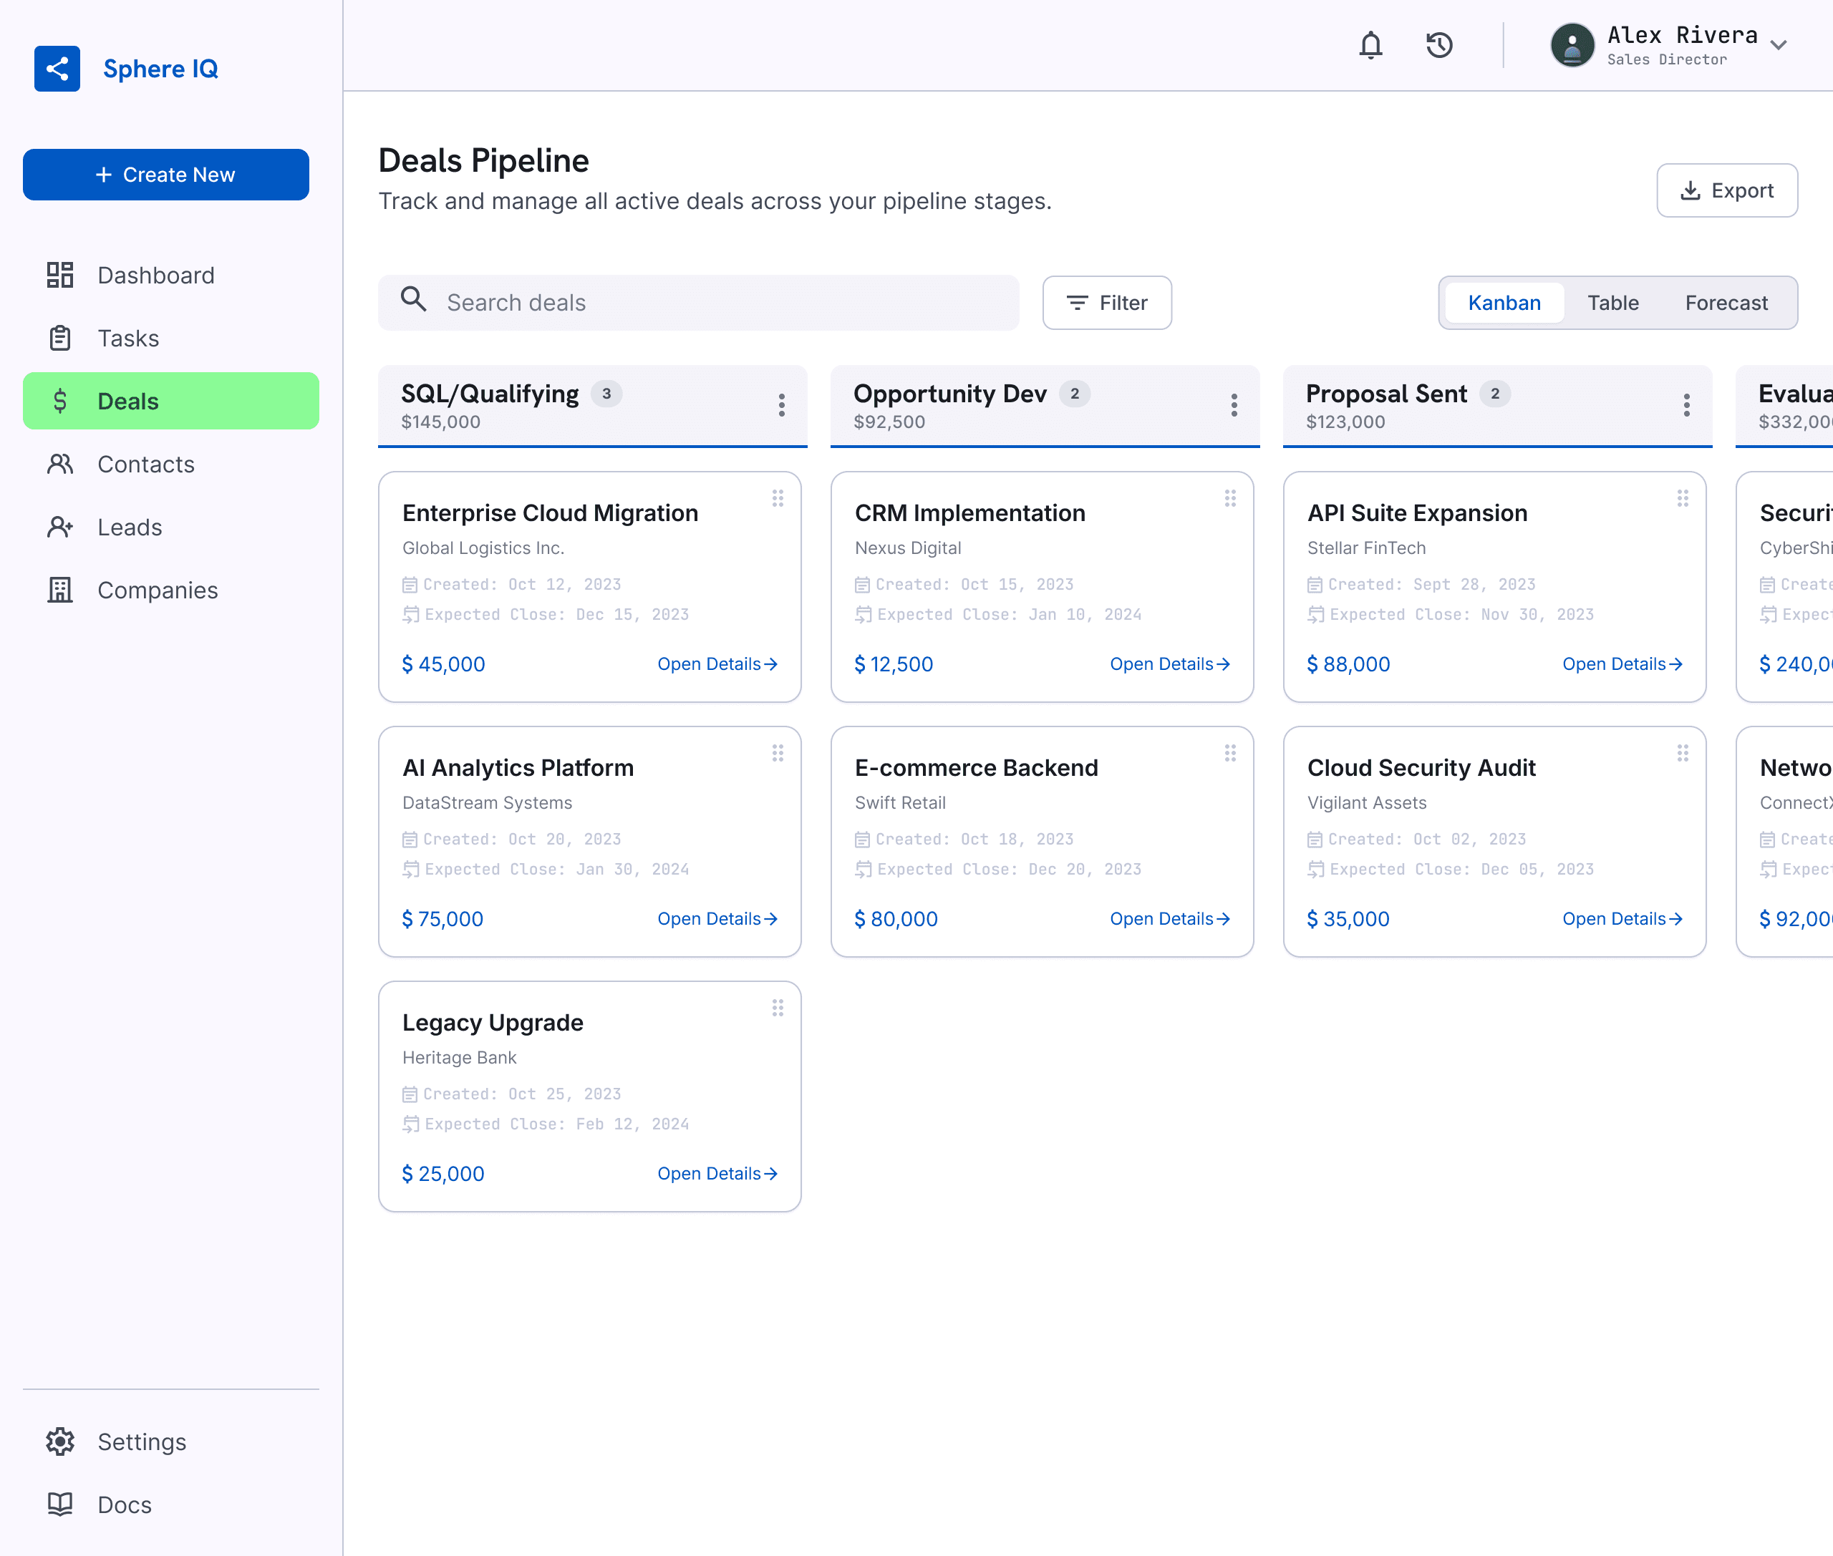Image resolution: width=1833 pixels, height=1556 pixels.
Task: Focus the Search deals field
Action: [699, 303]
